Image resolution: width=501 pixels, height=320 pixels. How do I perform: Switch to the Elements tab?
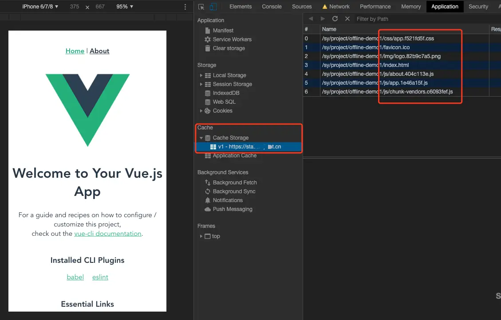tap(241, 6)
